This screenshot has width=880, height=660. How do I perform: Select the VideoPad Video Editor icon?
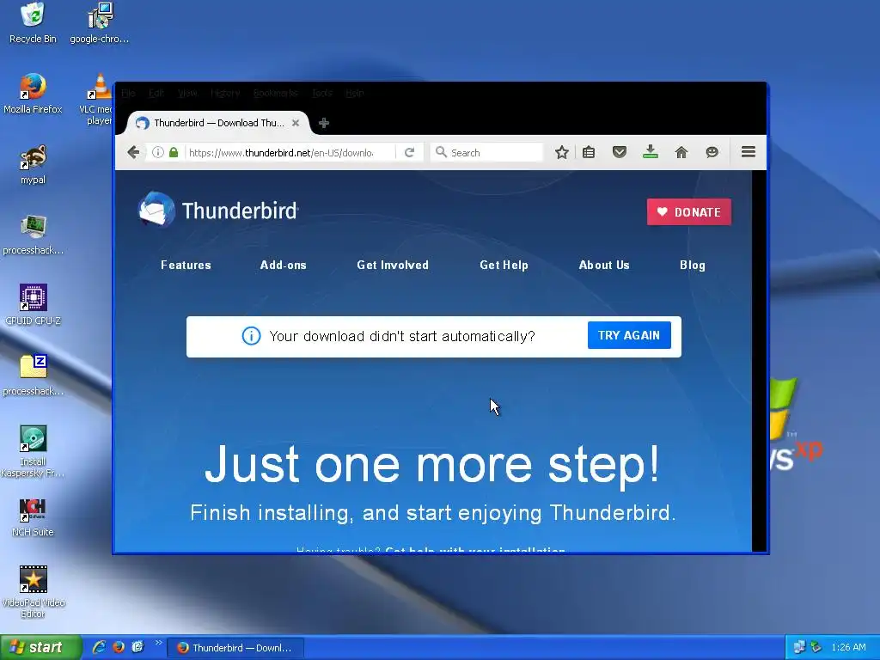point(33,592)
